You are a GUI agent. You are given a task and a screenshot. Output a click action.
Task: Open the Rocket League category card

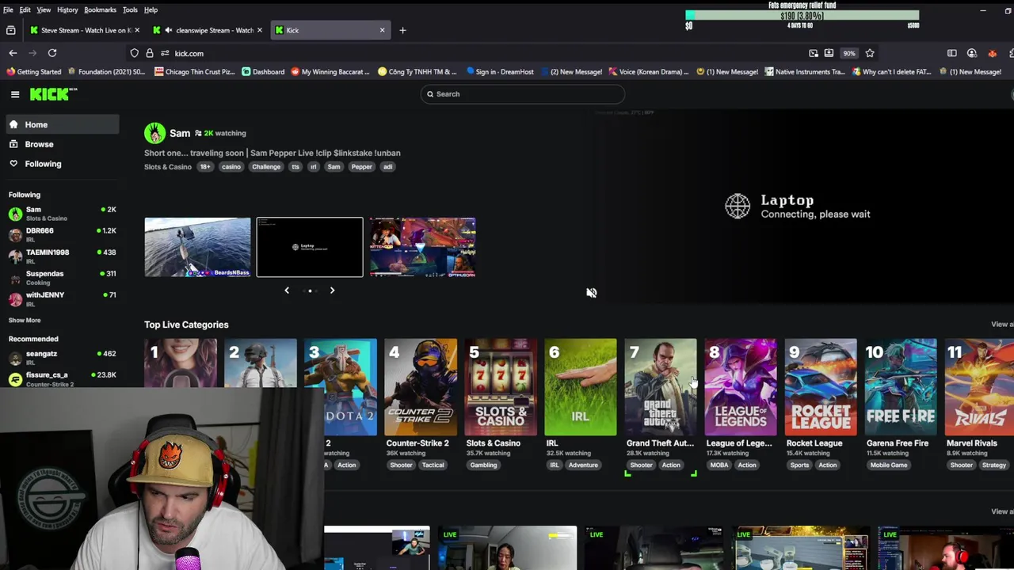(x=821, y=387)
